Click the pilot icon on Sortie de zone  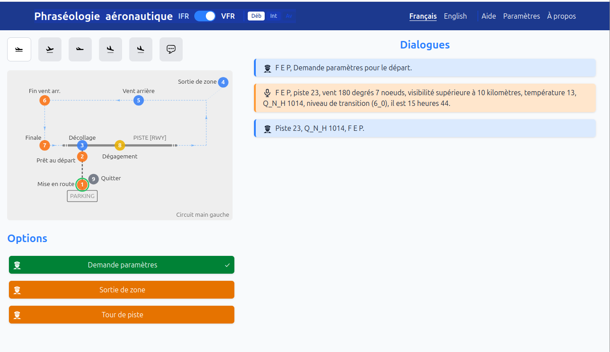pos(17,290)
